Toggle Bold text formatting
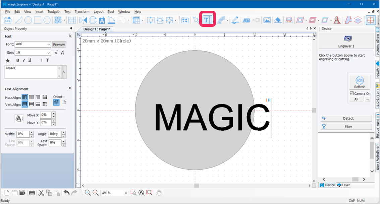Image resolution: width=380 pixels, height=204 pixels. click(x=18, y=60)
